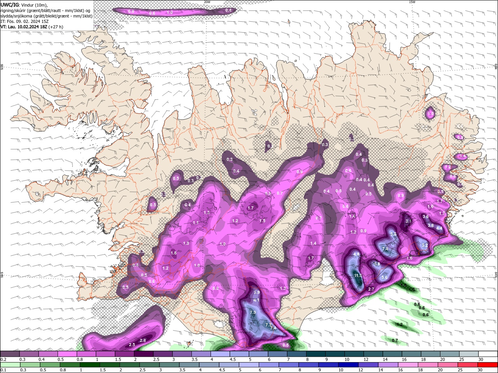Click the '5.6' snowfall value
The width and height of the screenshot is (498, 373).
tap(384, 277)
